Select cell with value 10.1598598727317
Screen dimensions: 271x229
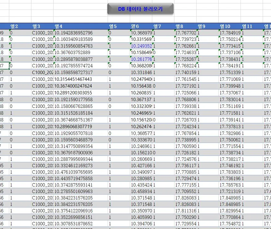[81, 73]
